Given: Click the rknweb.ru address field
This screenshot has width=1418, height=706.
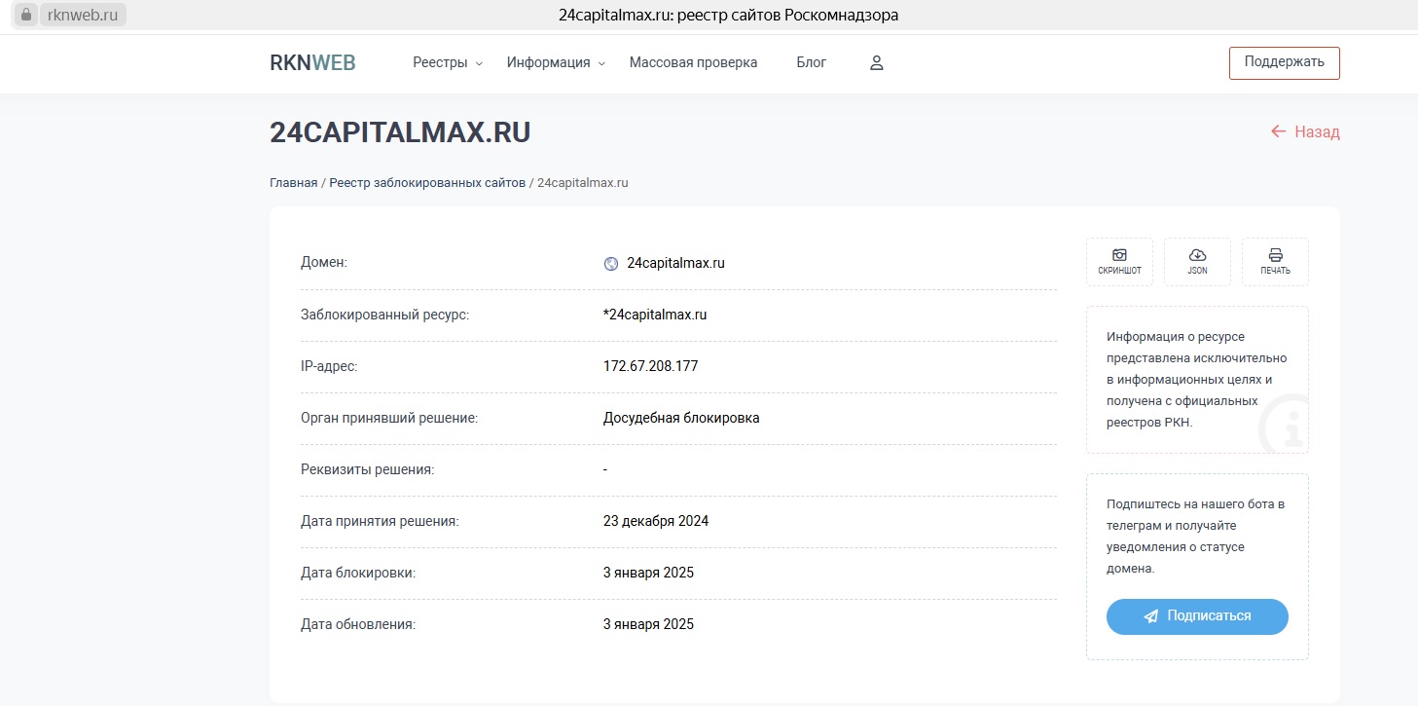Looking at the screenshot, I should pos(82,15).
